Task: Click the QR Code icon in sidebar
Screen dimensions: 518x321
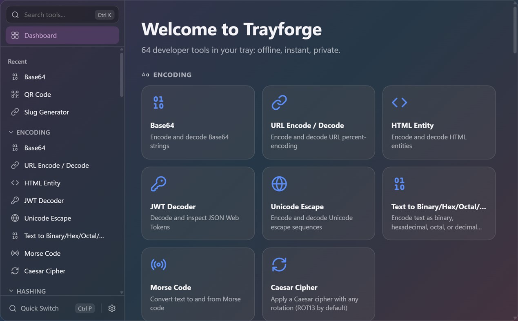Action: click(x=15, y=94)
